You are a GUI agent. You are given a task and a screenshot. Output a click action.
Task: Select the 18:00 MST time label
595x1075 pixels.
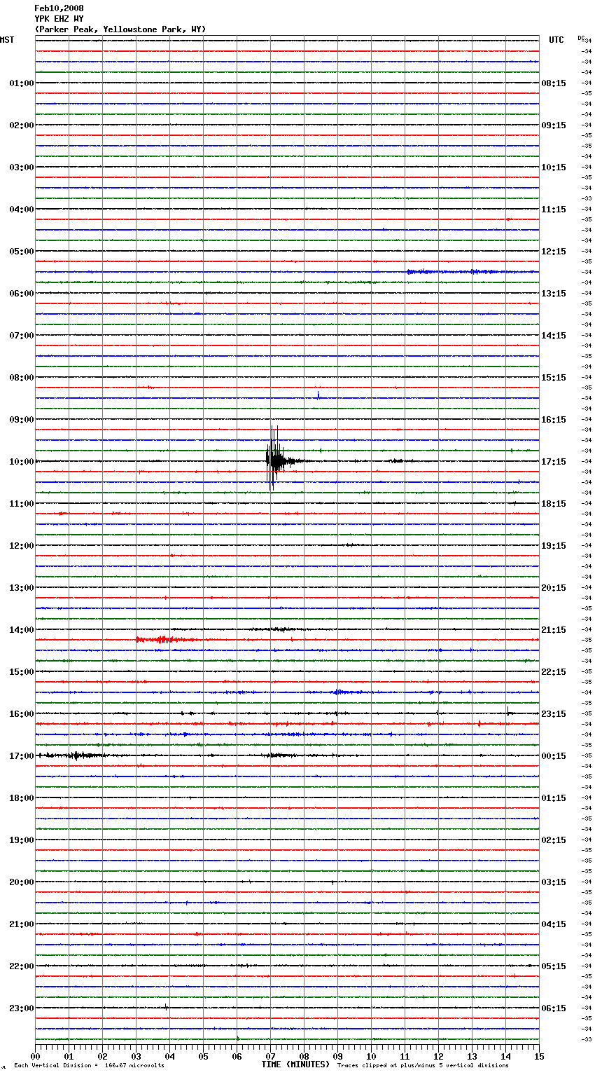coord(22,797)
